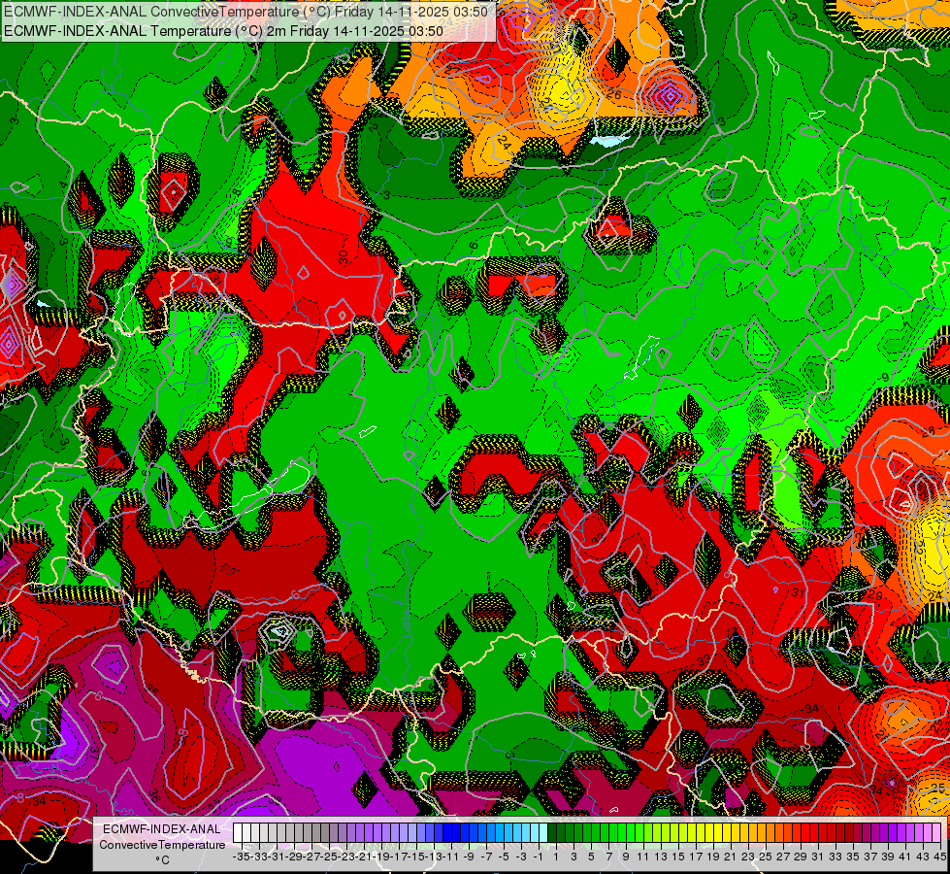Click the 17 value on the legend scale
Viewport: 950px width, 874px height.
695,857
